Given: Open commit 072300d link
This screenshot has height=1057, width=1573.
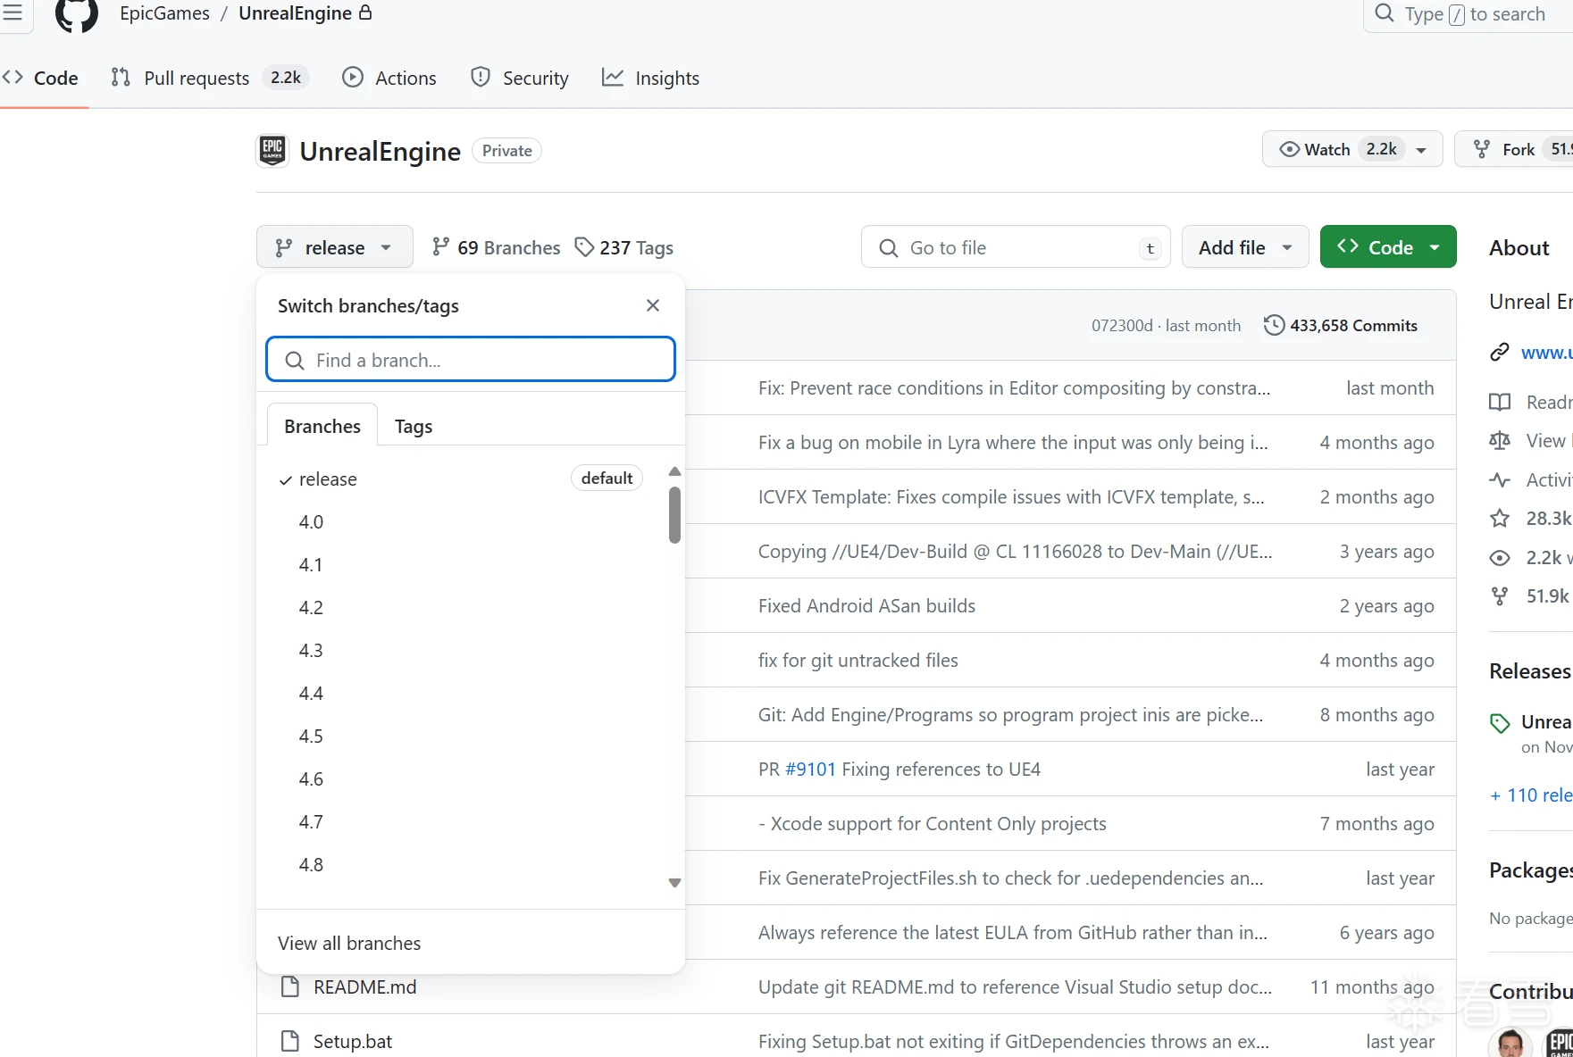Looking at the screenshot, I should [1122, 326].
